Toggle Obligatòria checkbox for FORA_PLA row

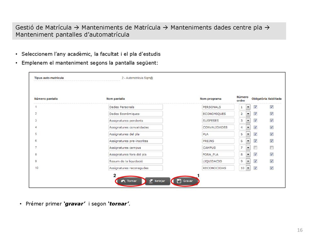[255, 154]
